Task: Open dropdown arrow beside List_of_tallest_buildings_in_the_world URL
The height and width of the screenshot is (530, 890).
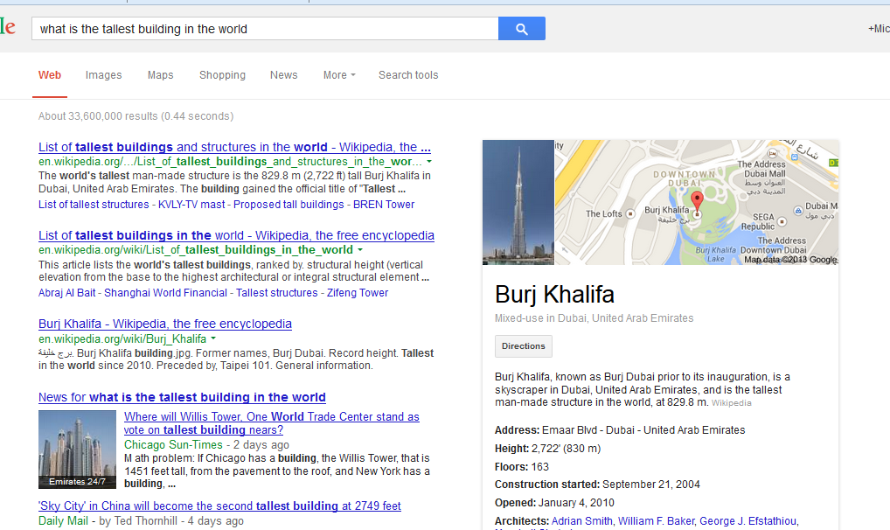Action: coord(360,250)
